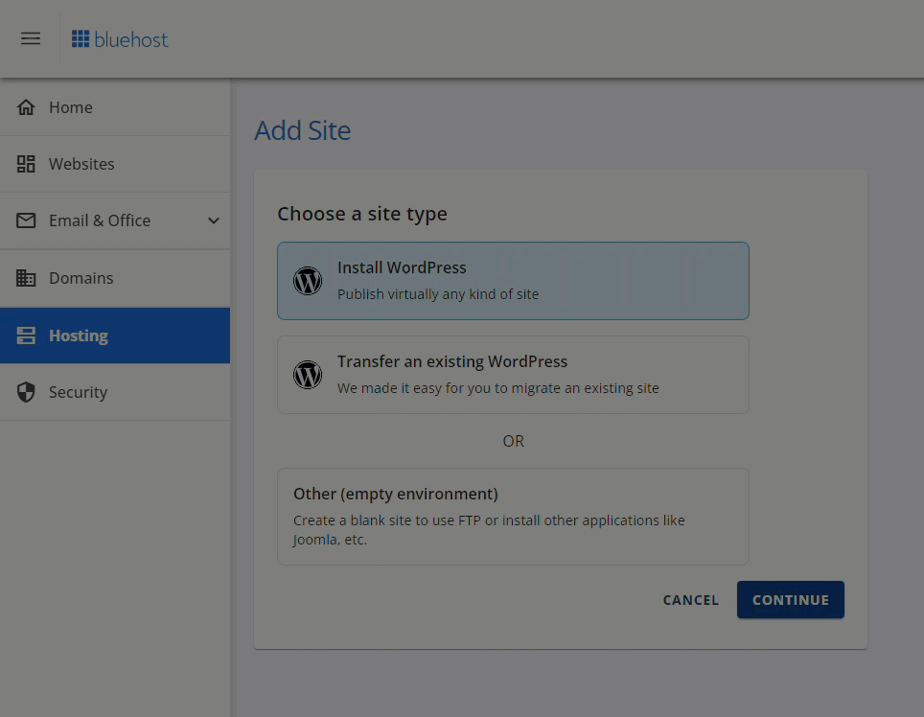This screenshot has width=924, height=717.
Task: Click the CONTINUE button
Action: point(790,600)
